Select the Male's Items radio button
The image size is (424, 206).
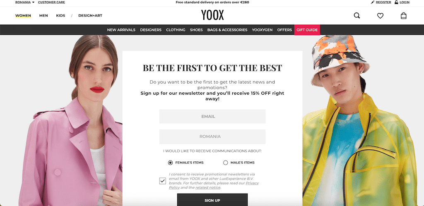pos(226,163)
